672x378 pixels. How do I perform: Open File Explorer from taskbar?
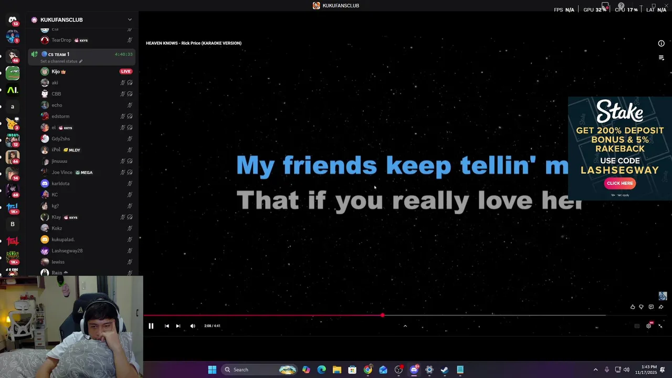click(x=337, y=370)
